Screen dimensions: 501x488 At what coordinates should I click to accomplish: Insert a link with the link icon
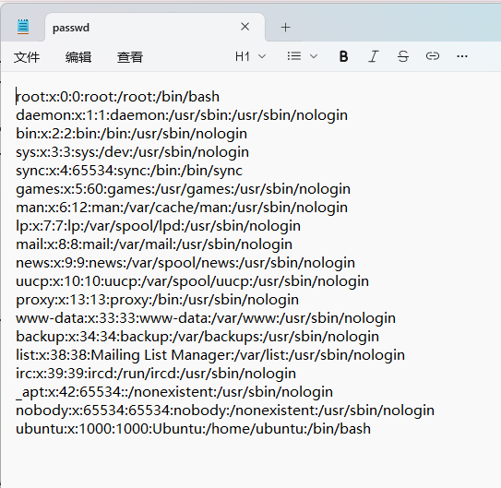click(433, 56)
